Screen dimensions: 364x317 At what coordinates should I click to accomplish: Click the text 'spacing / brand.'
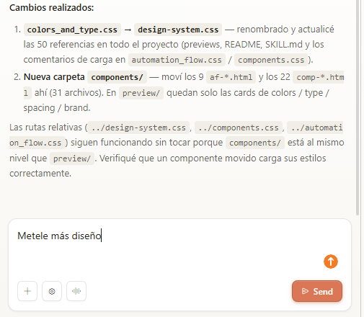(x=57, y=108)
